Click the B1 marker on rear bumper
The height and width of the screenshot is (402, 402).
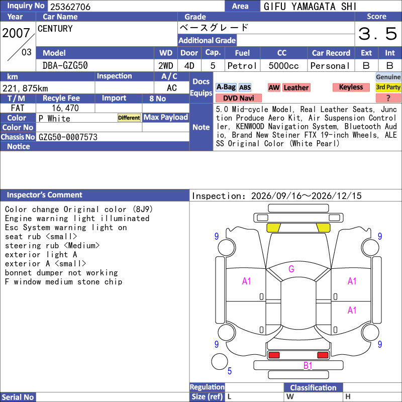[308, 365]
